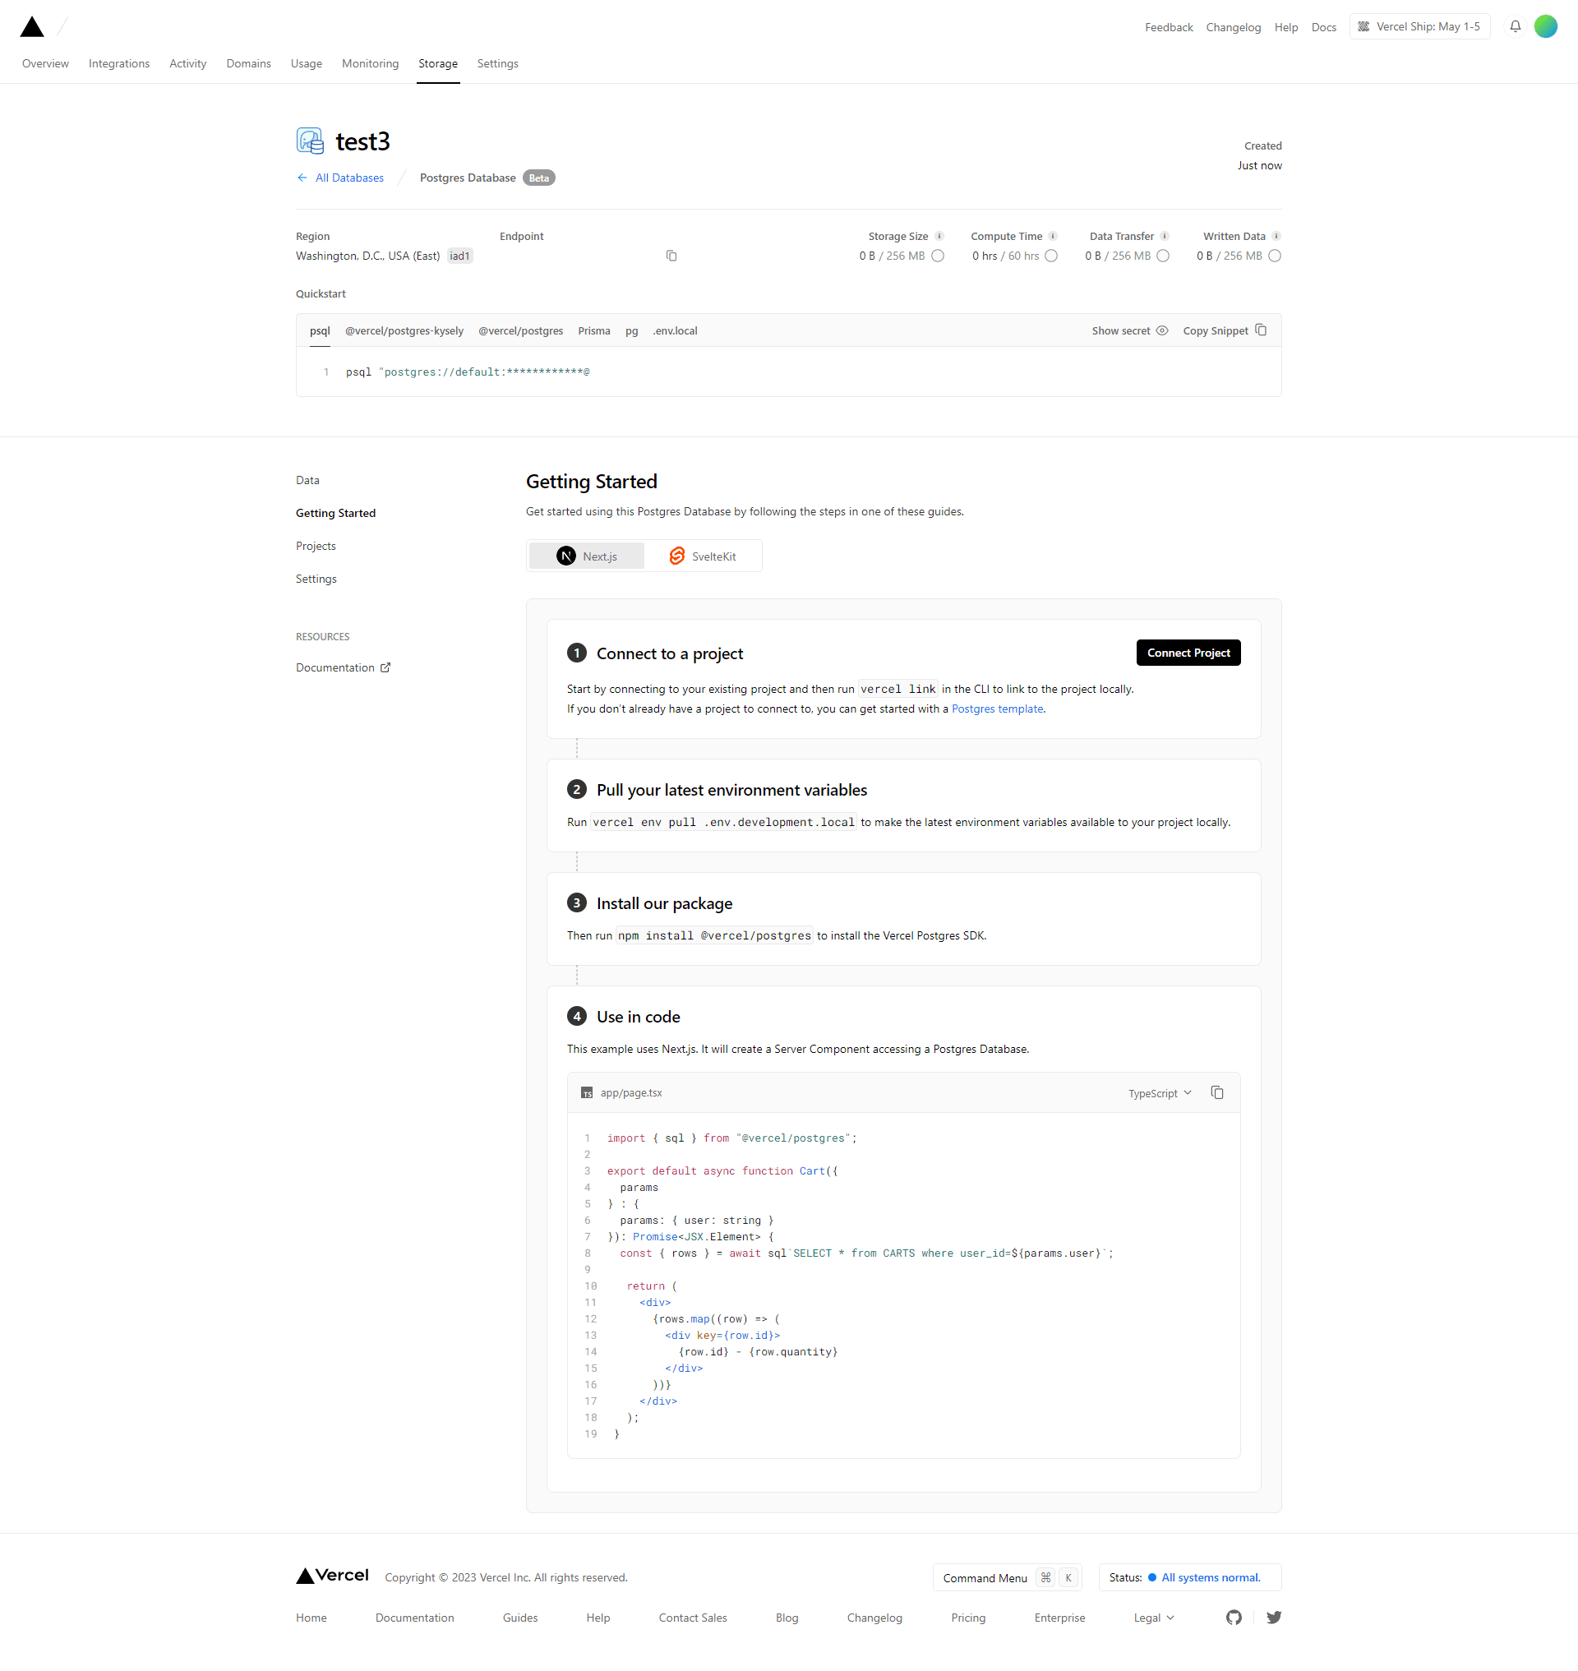Open the footer Pricing link

click(968, 1618)
